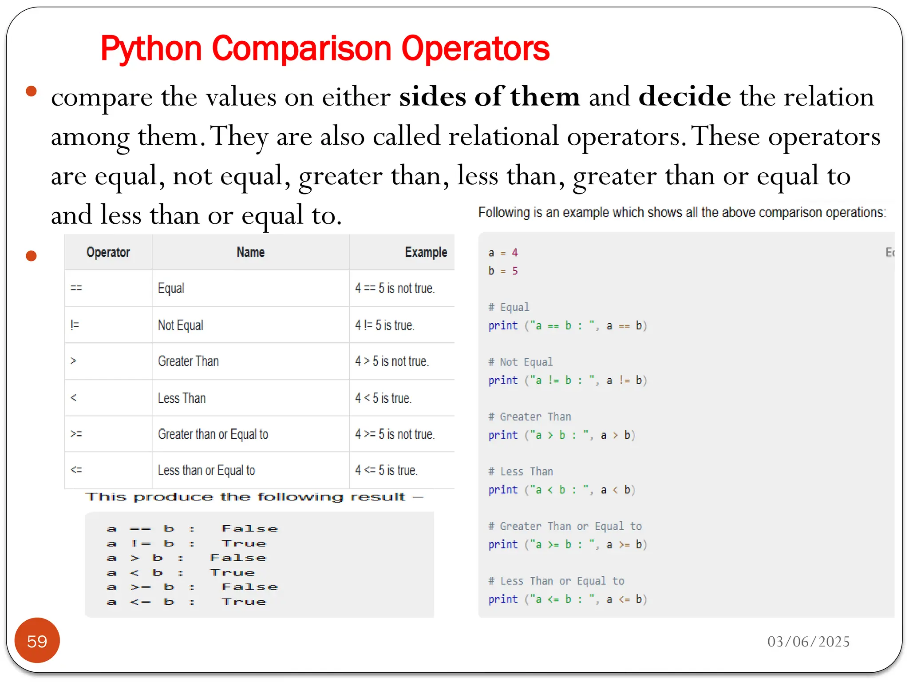The image size is (909, 682).
Task: Click the "4 <= 5 is true." cell
Action: click(x=402, y=470)
